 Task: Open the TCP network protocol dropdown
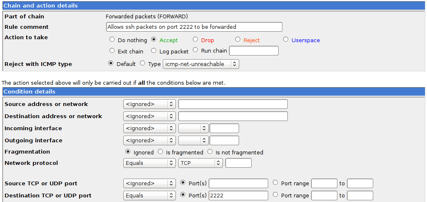coord(200,163)
